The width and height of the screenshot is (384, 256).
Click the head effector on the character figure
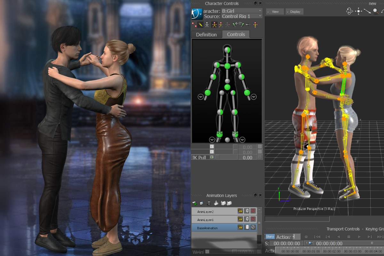[x=227, y=50]
